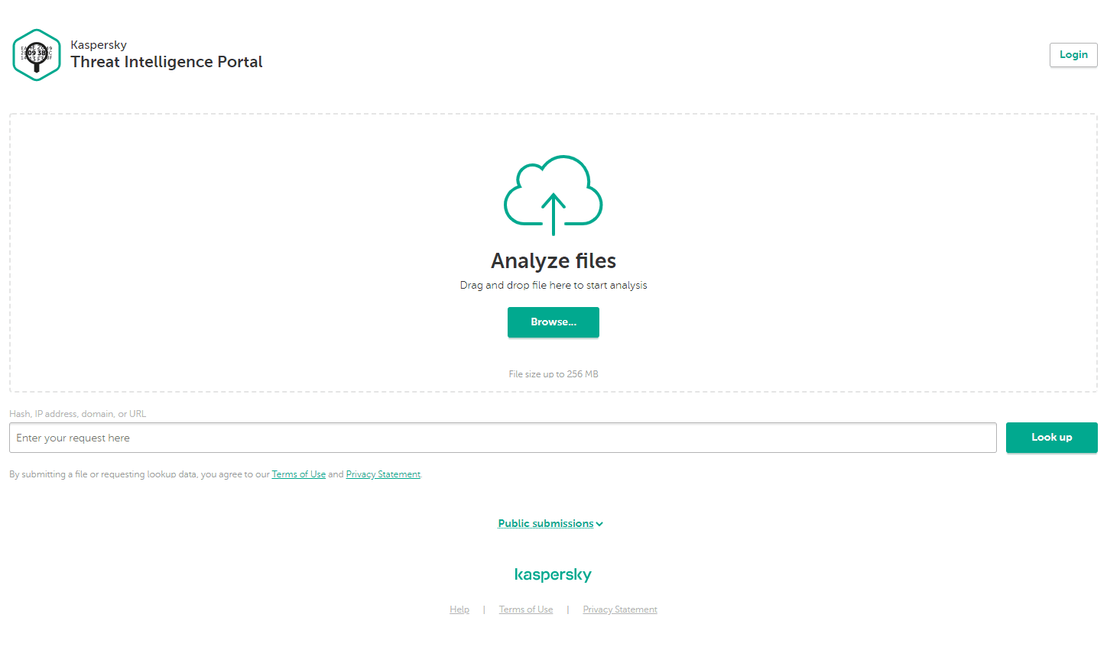Open the footer Terms of Use link
Image resolution: width=1107 pixels, height=666 pixels.
526,609
